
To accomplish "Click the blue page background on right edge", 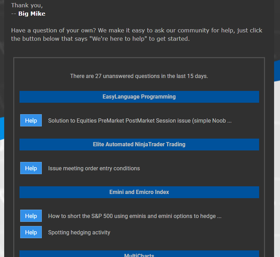I will (x=277, y=71).
